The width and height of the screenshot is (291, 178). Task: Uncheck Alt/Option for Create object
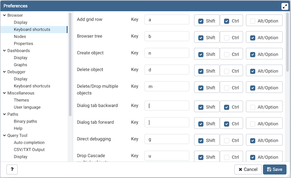252,54
